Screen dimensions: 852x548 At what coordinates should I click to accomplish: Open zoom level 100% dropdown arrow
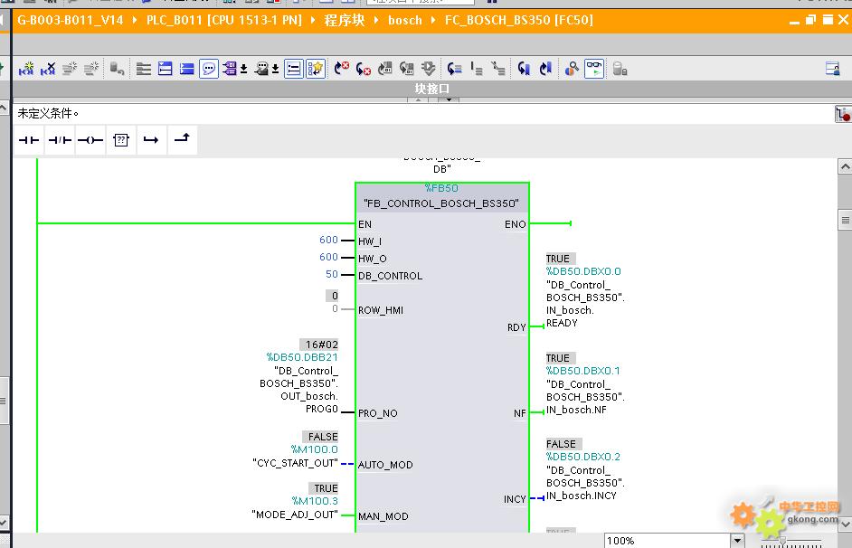click(737, 541)
